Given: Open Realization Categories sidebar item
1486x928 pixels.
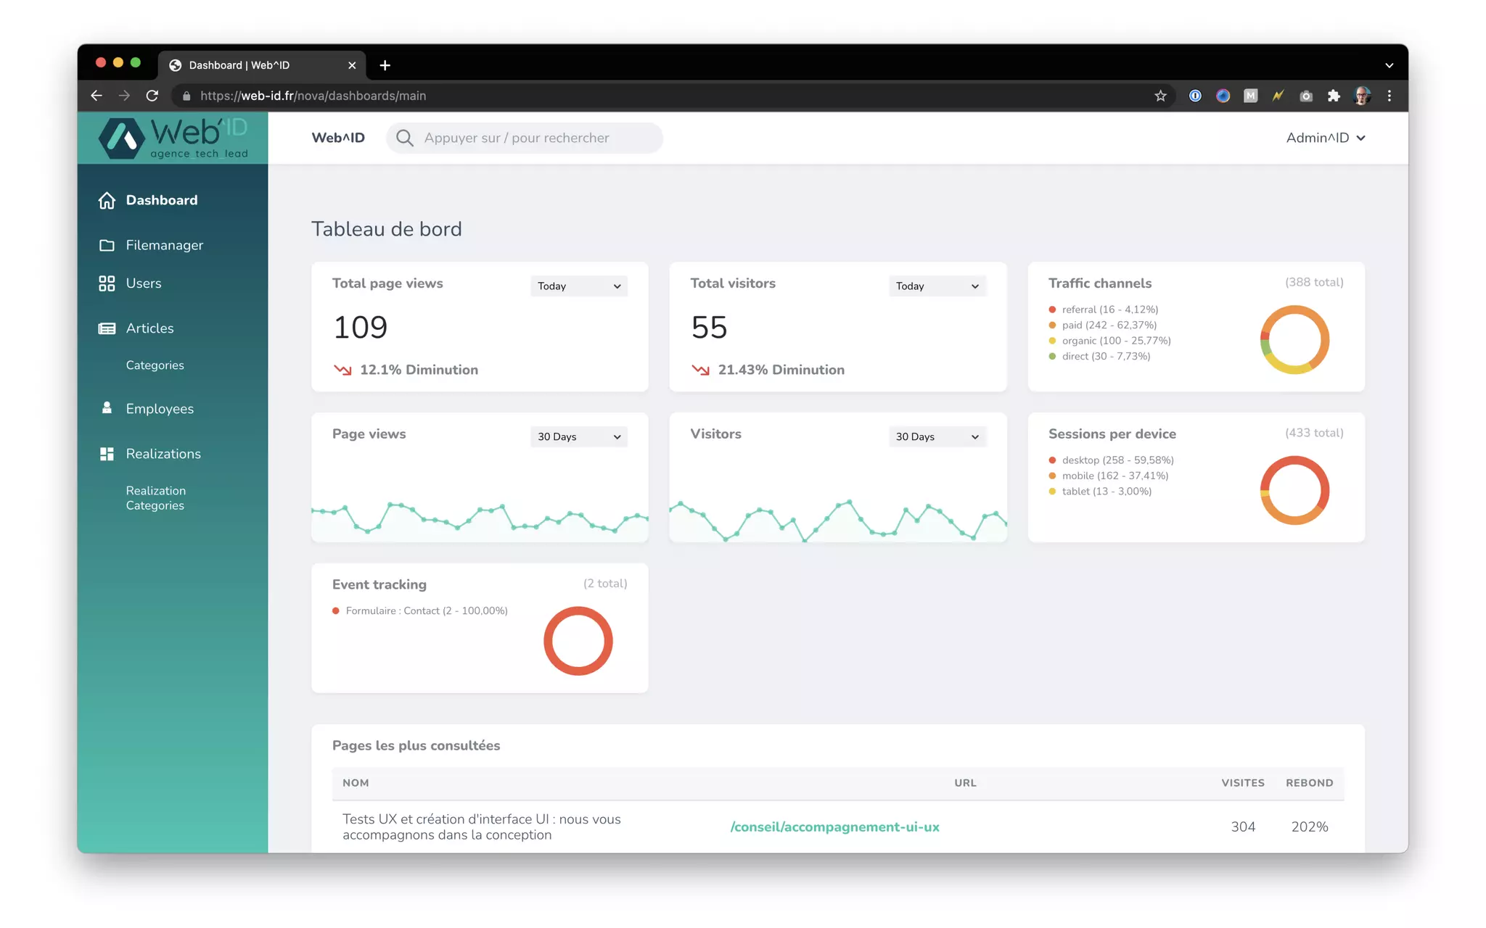Looking at the screenshot, I should (155, 498).
